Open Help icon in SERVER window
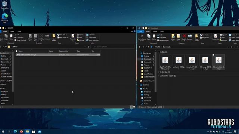 (x=134, y=31)
